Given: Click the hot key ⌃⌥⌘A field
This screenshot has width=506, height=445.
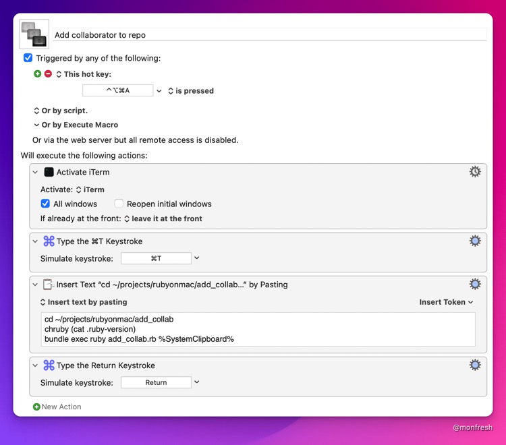Looking at the screenshot, I should pos(118,90).
